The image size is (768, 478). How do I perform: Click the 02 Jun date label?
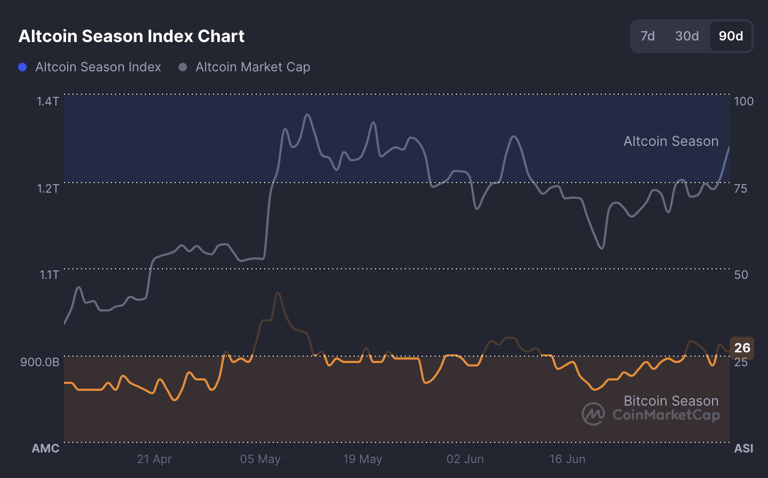pyautogui.click(x=465, y=459)
